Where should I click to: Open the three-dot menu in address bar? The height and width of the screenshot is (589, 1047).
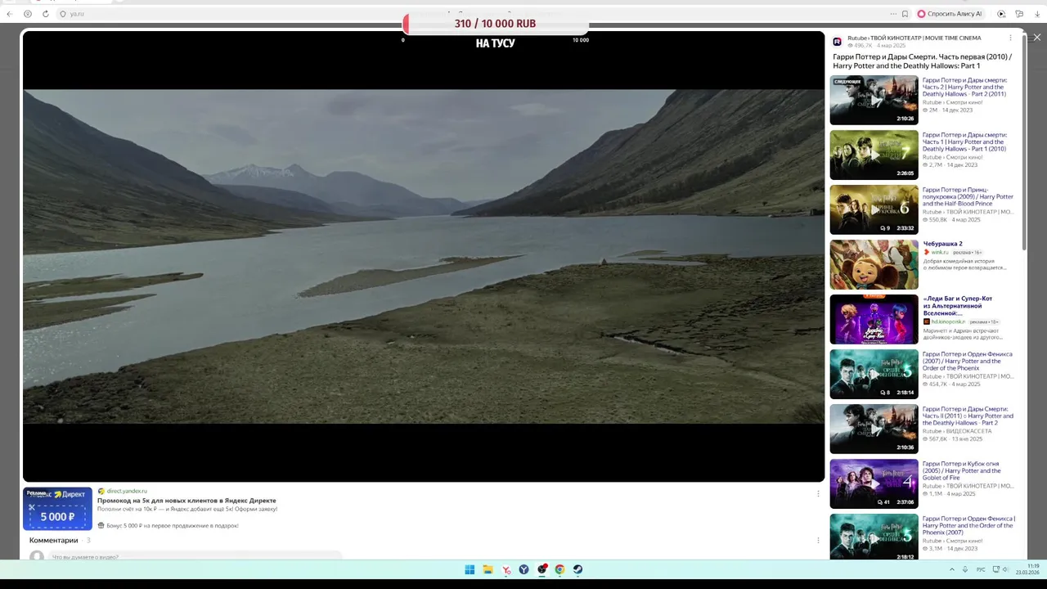coord(893,14)
